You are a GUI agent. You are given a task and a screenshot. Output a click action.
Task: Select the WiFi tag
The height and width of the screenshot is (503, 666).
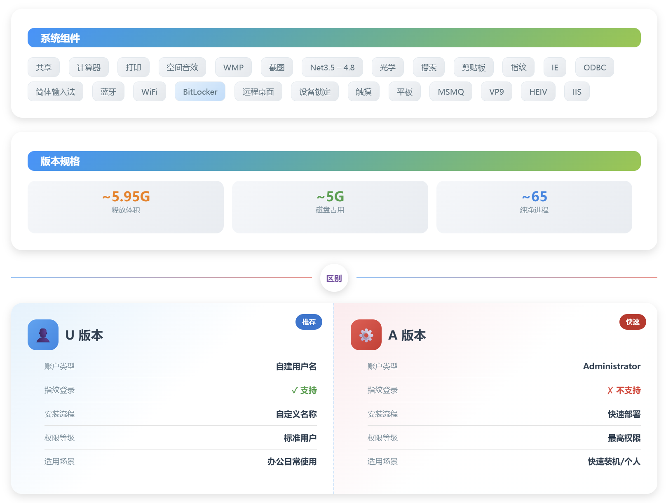tap(150, 91)
